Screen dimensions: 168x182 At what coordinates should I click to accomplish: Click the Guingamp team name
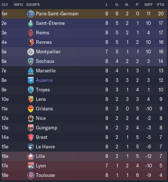coord(46,128)
